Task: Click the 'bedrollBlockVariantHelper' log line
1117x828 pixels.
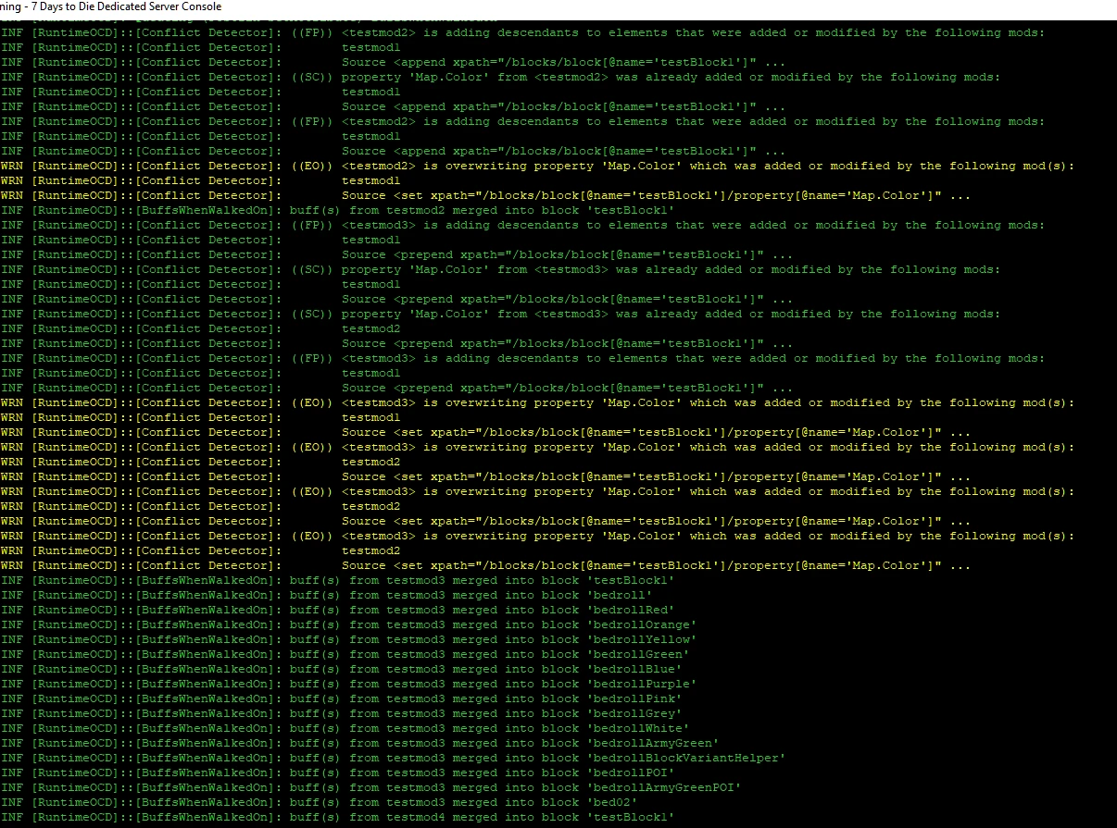Action: coord(394,758)
